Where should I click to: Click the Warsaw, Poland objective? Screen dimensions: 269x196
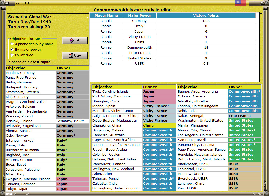tap(31, 116)
